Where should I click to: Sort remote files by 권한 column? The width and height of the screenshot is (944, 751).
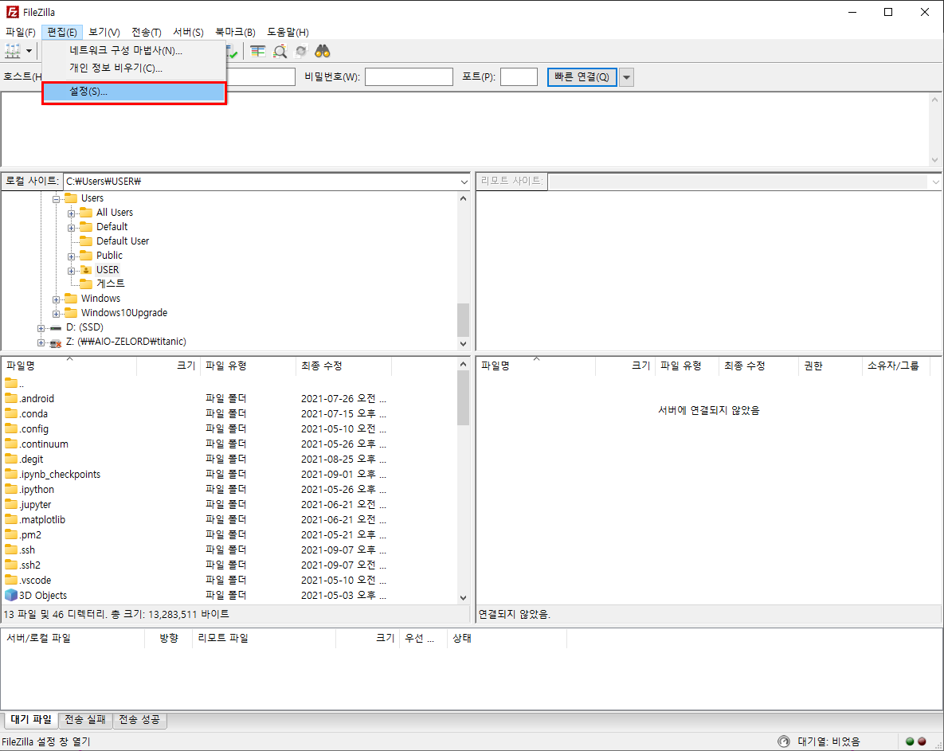click(830, 366)
